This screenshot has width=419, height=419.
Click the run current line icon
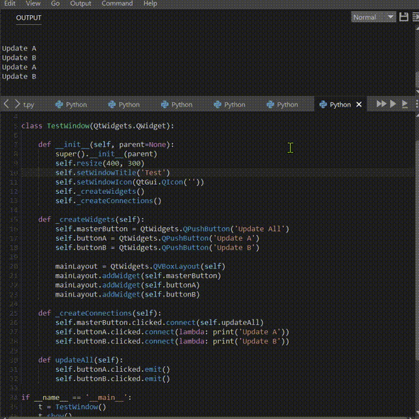pyautogui.click(x=405, y=104)
